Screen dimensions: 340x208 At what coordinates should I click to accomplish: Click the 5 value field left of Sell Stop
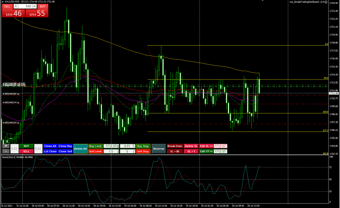click(127, 152)
